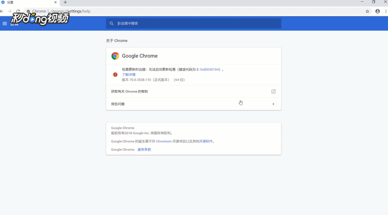Open the Chrome three-dot menu

(386, 11)
